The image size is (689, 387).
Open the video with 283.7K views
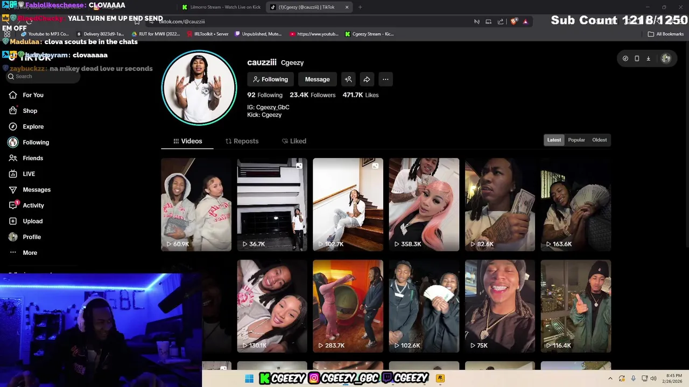[x=348, y=306]
